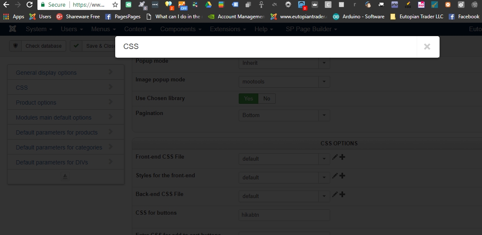Click the orange gear extension icon

(x=448, y=5)
